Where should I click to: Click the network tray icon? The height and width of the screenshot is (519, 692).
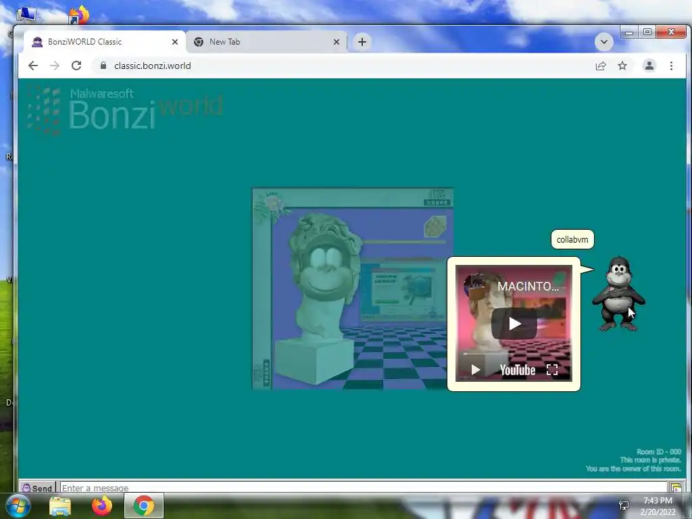[x=624, y=505]
